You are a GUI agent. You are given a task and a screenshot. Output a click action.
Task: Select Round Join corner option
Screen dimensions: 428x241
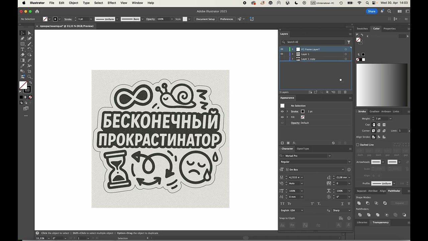tap(379, 131)
